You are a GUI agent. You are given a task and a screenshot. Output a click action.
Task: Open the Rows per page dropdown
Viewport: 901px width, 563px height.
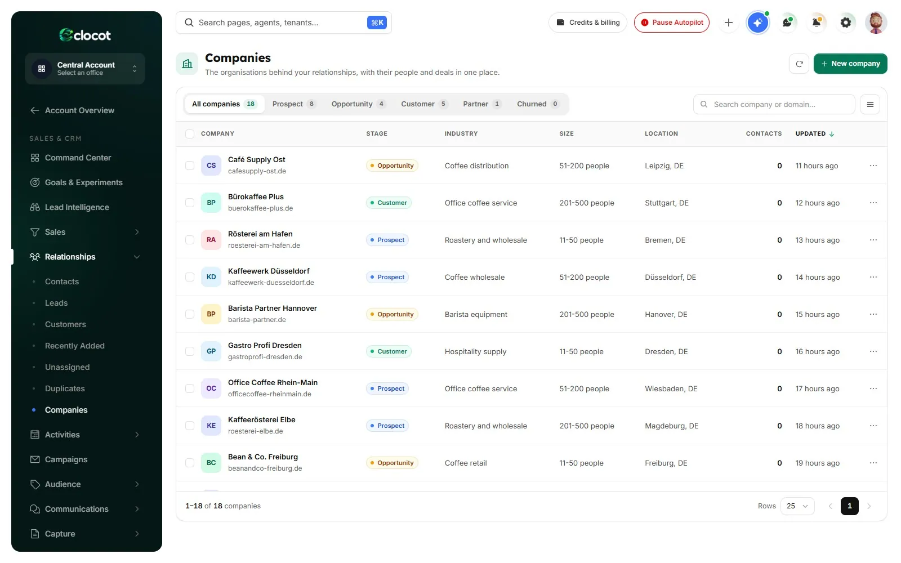point(797,506)
